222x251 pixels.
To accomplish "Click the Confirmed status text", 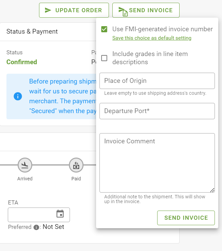I will (22, 62).
